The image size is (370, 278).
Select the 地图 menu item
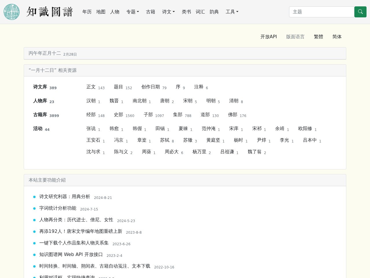[101, 12]
